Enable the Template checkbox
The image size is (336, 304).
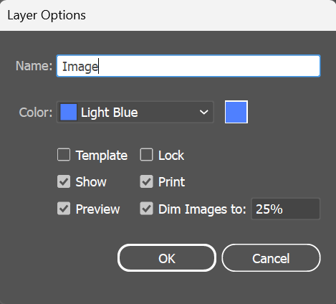tap(64, 155)
